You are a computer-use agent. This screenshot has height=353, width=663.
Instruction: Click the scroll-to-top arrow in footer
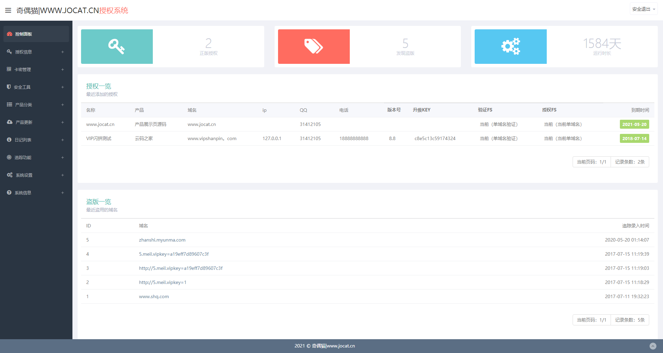[x=653, y=346]
